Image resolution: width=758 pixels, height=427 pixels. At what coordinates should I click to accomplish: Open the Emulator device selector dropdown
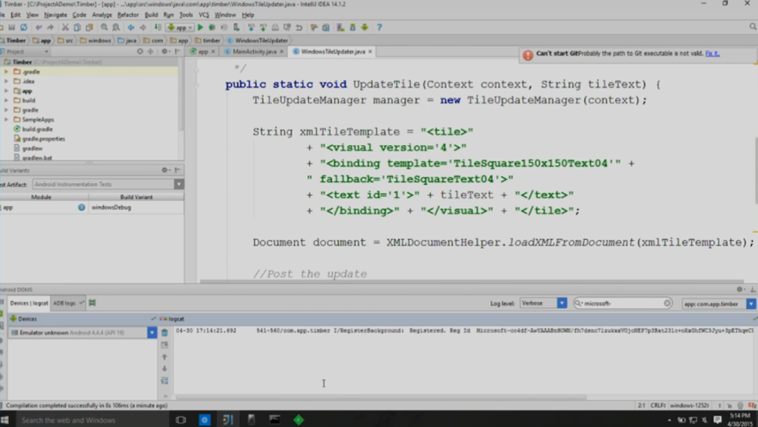[x=152, y=332]
